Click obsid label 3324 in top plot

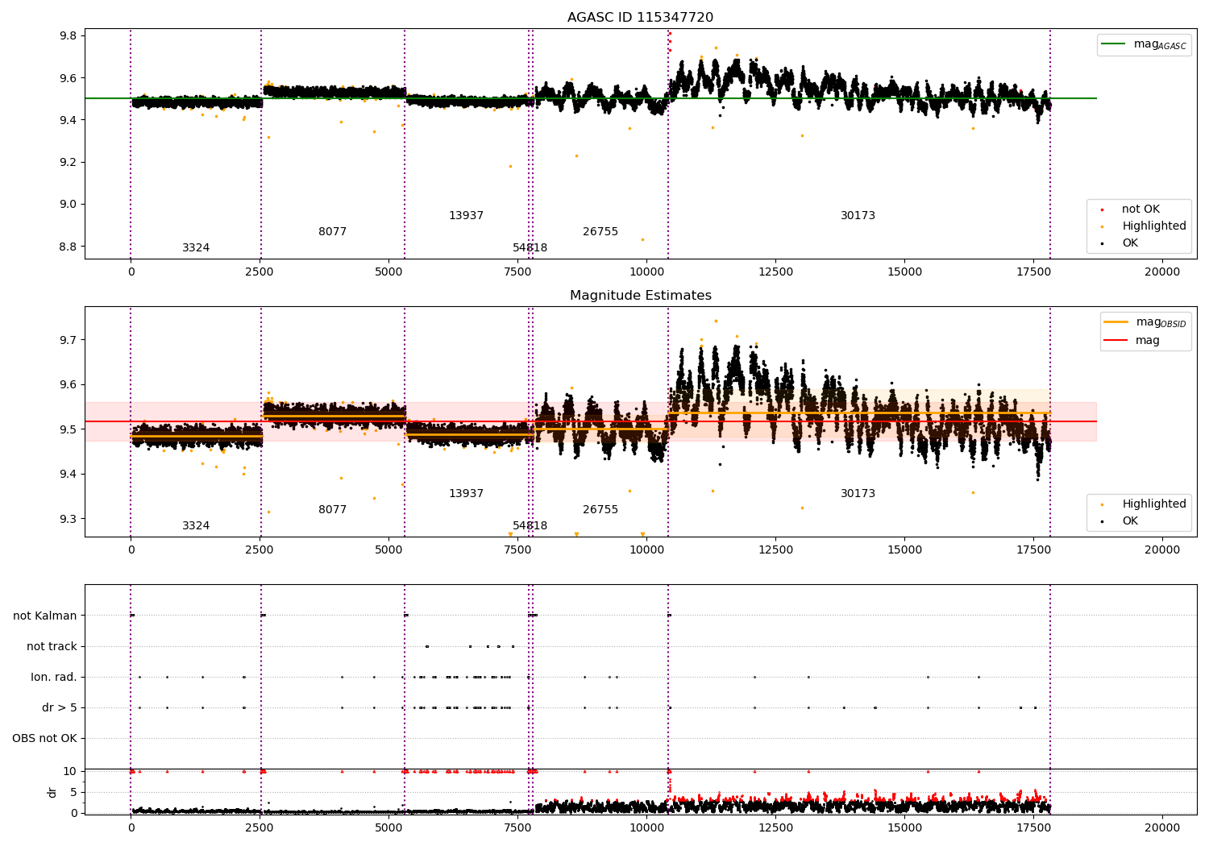[196, 248]
